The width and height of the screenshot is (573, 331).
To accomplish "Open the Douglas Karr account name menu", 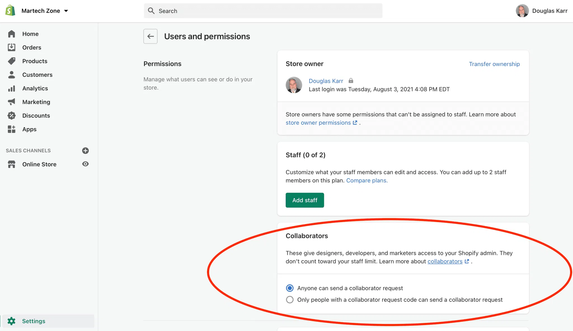I will (x=550, y=11).
